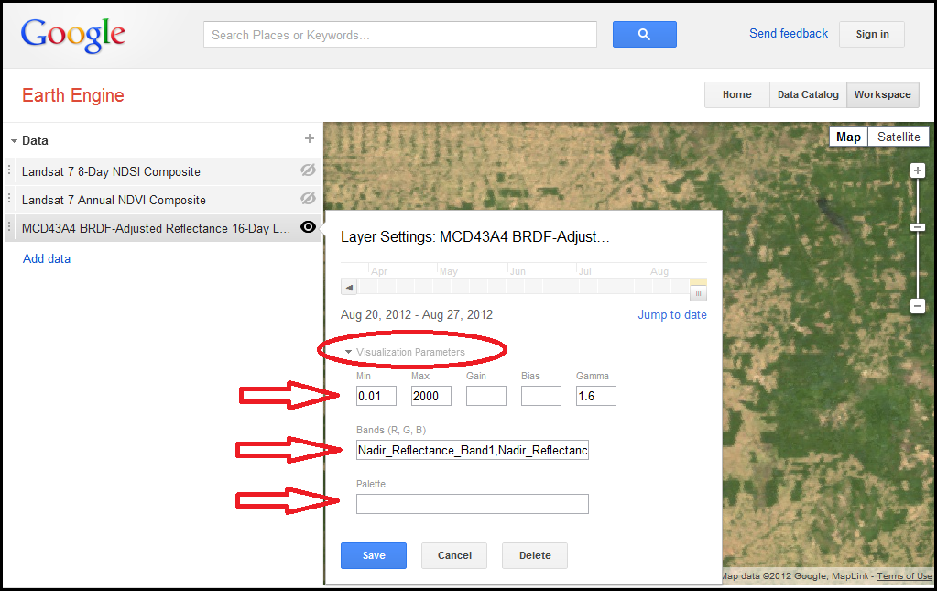Screen dimensions: 937x591
Task: Click the Aug month on timeline
Action: pos(659,271)
